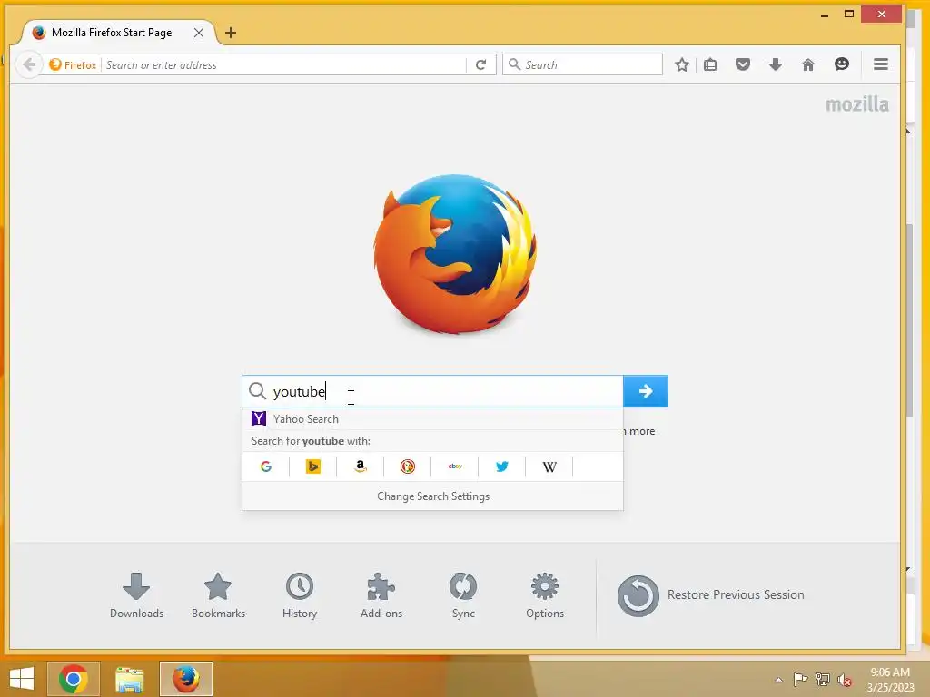Show hidden tray icons arrow
The height and width of the screenshot is (697, 930).
(778, 680)
